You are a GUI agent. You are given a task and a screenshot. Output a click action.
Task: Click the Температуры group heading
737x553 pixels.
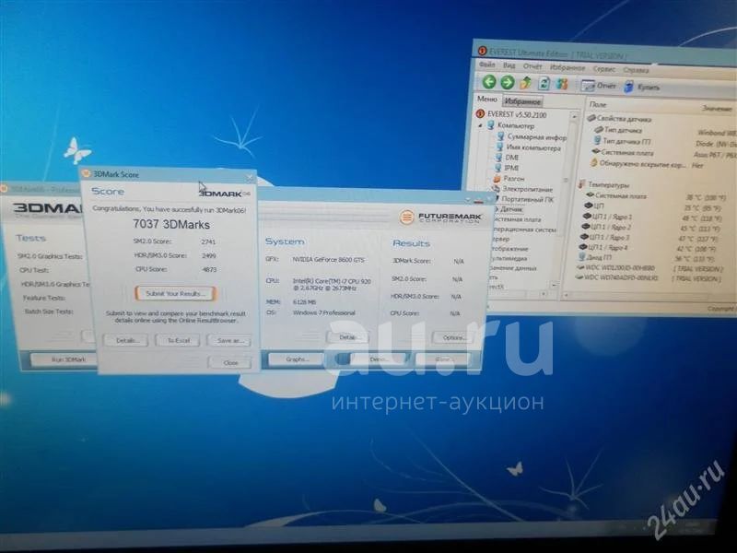(604, 185)
